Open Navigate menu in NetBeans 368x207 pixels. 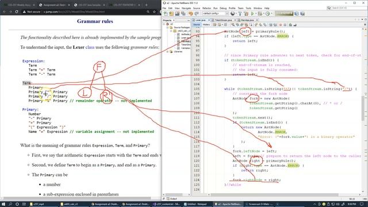coord(186,8)
